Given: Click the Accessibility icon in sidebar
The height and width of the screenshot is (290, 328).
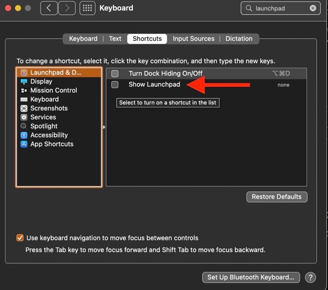Looking at the screenshot, I should click(24, 135).
